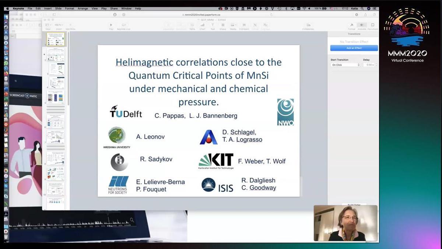Click the F. Weber, T. Wolf text

tap(262, 161)
